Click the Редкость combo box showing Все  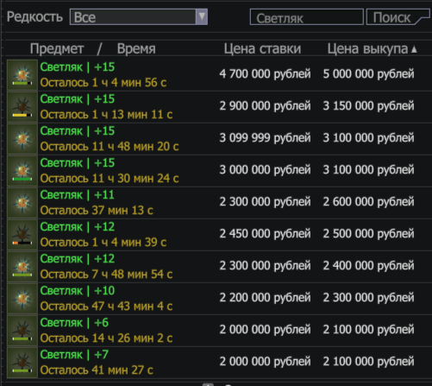click(x=139, y=16)
